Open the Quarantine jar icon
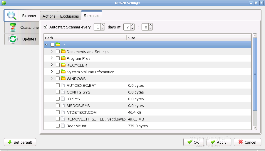 tap(13, 27)
